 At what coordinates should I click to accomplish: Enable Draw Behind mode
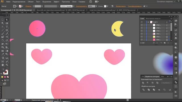(5, 80)
